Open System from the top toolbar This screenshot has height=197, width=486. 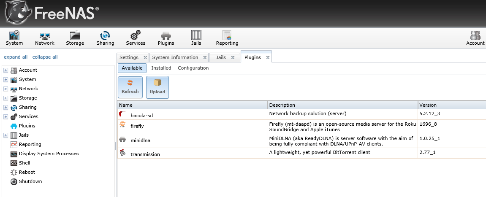click(14, 38)
